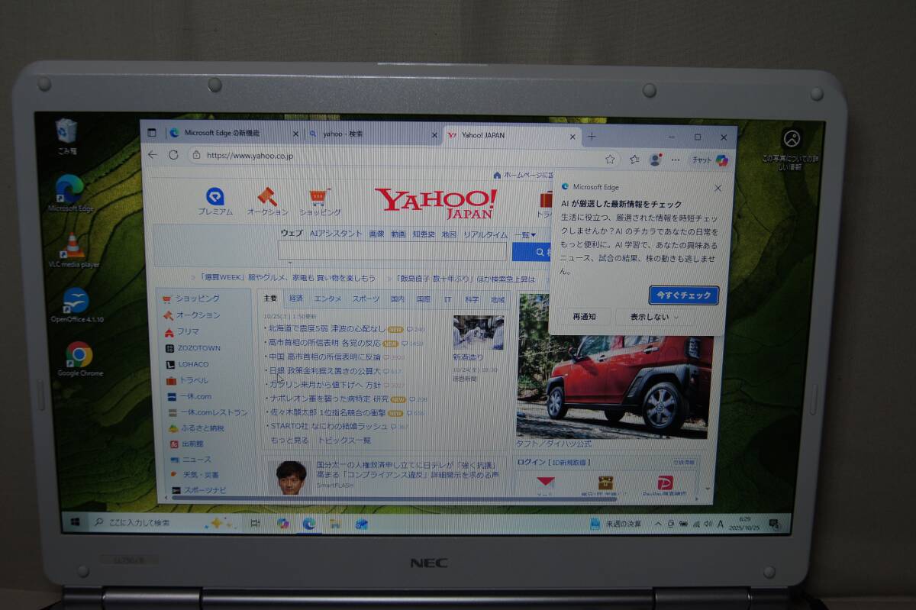Open the notification center icon on taskbar
This screenshot has height=610, width=916.
[x=775, y=524]
